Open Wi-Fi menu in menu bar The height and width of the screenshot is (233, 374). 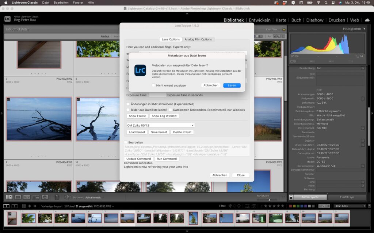(318, 3)
